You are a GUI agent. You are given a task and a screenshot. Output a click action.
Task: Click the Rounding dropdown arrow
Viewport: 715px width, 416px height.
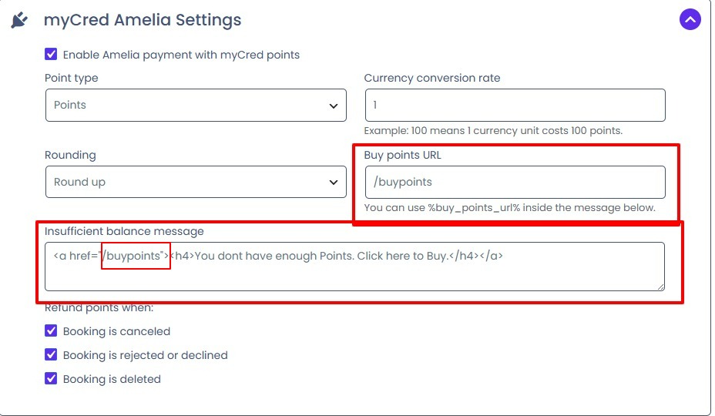334,183
